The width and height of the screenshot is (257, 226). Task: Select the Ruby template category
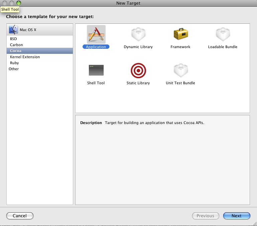[14, 63]
